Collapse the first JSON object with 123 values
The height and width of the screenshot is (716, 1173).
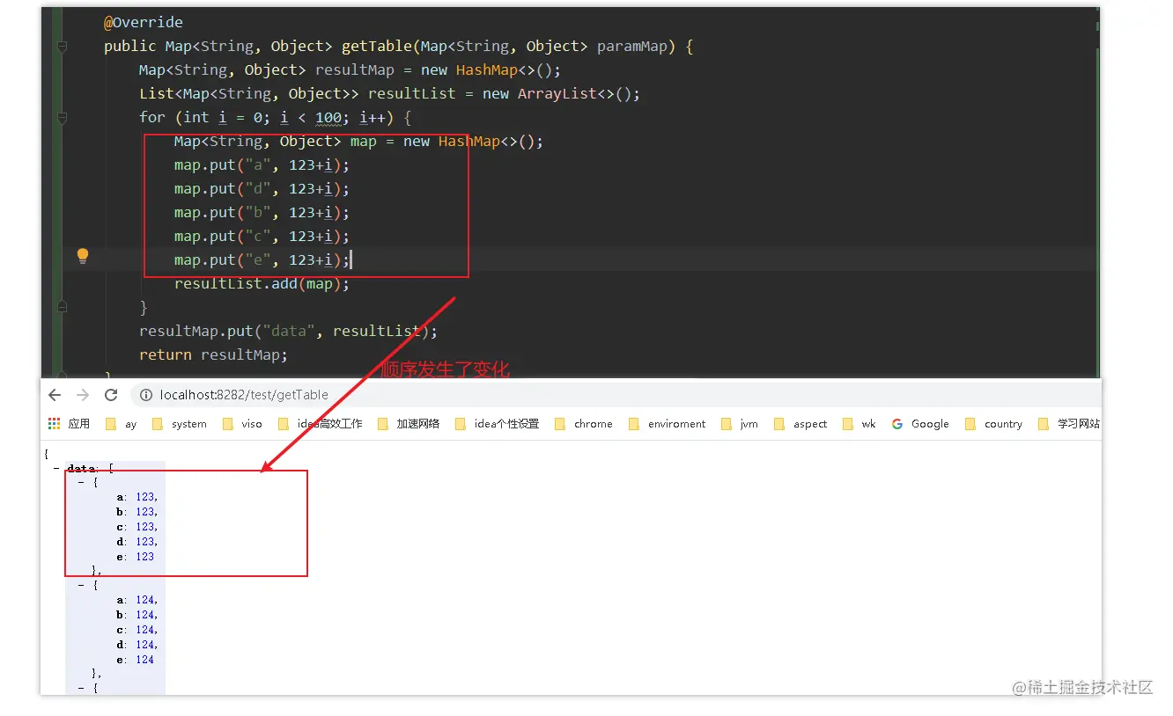pyautogui.click(x=81, y=483)
